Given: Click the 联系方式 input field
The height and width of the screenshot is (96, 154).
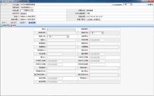Looking at the screenshot, I should [104, 50].
